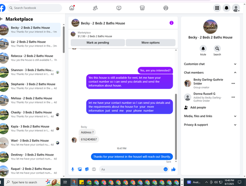Click the Address ? message bubble
Viewport: 246px width, 186px height.
tap(87, 132)
